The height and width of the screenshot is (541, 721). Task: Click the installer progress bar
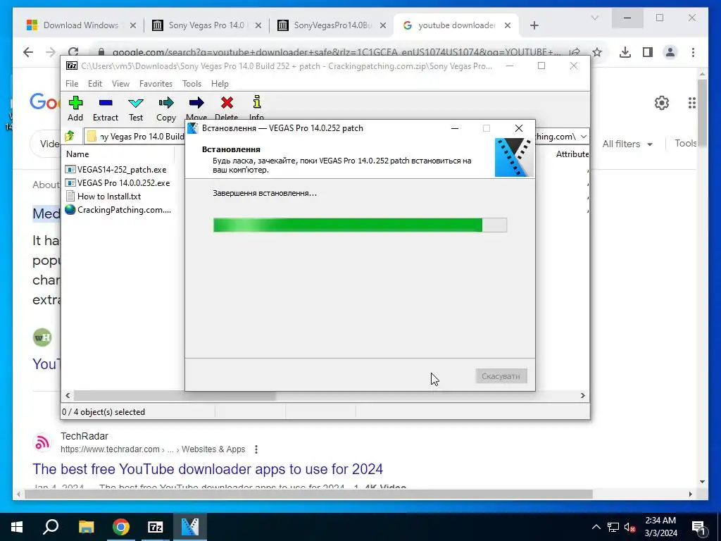[x=360, y=225]
